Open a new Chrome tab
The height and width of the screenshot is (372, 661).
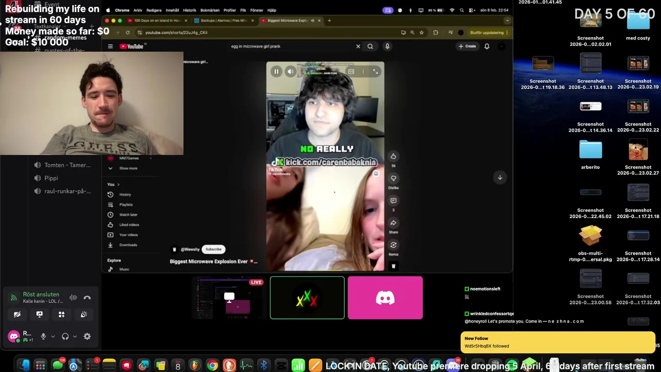click(329, 21)
